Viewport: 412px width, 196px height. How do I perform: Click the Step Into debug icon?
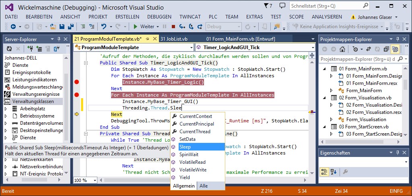point(182,27)
